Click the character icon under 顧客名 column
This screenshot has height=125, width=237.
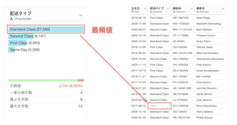point(198,12)
